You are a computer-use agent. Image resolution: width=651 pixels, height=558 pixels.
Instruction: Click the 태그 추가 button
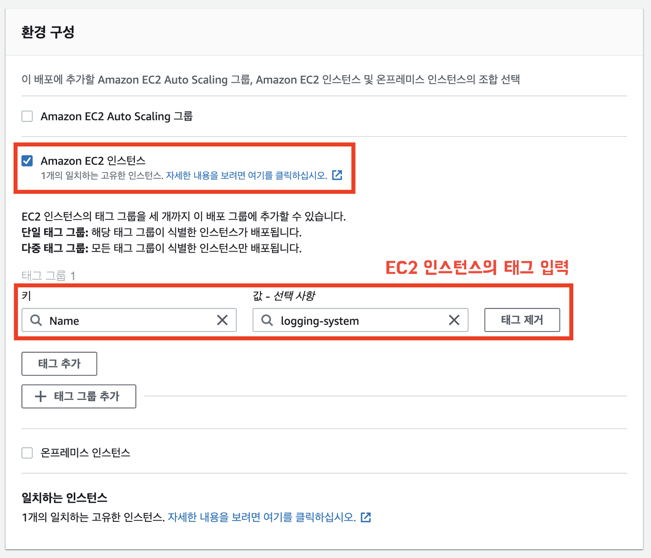point(59,363)
